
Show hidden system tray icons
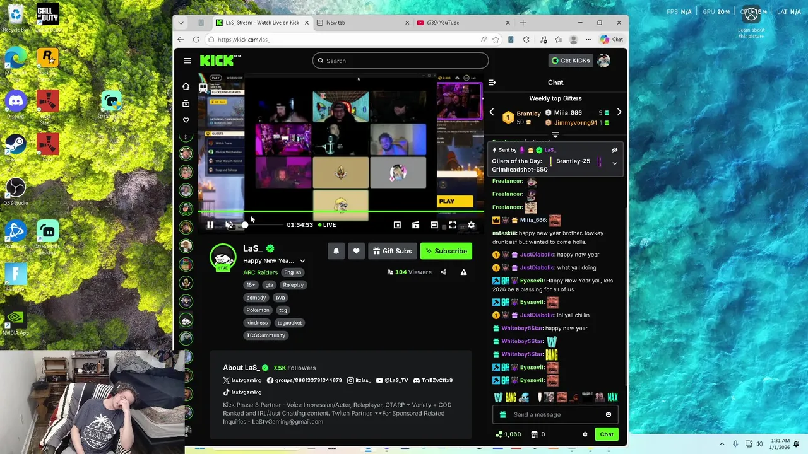pyautogui.click(x=722, y=443)
